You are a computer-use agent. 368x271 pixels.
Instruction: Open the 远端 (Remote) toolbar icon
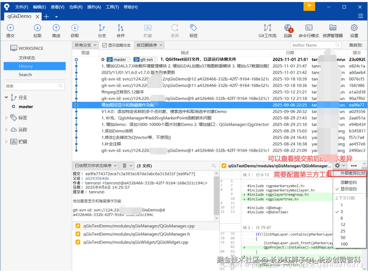(x=288, y=28)
